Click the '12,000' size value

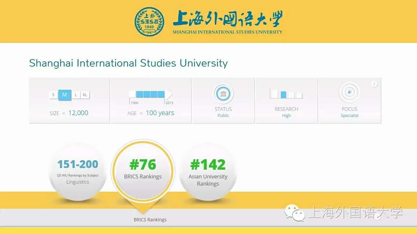[78, 113]
